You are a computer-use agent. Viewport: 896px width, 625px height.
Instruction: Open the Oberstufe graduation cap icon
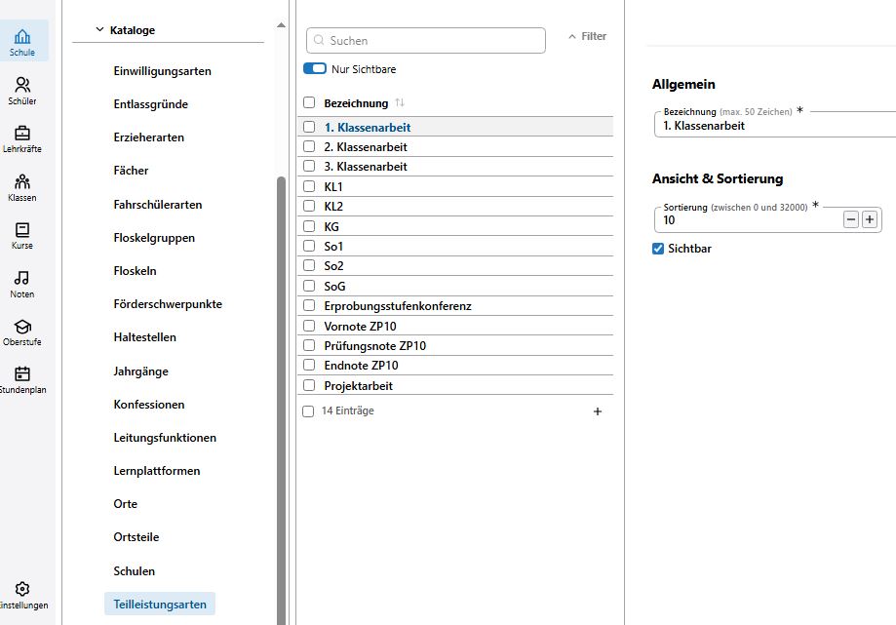22,327
